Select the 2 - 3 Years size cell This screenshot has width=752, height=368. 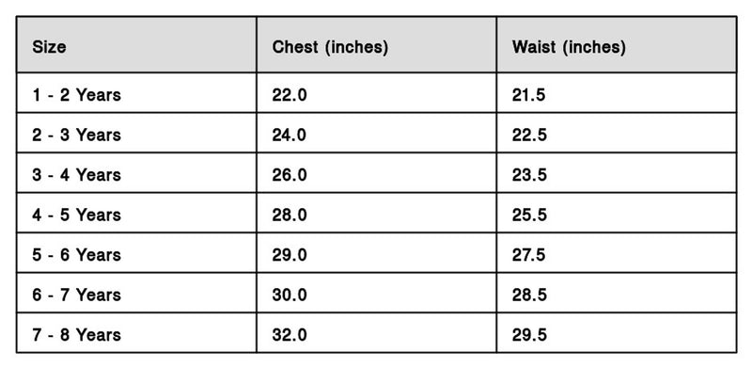(x=136, y=133)
